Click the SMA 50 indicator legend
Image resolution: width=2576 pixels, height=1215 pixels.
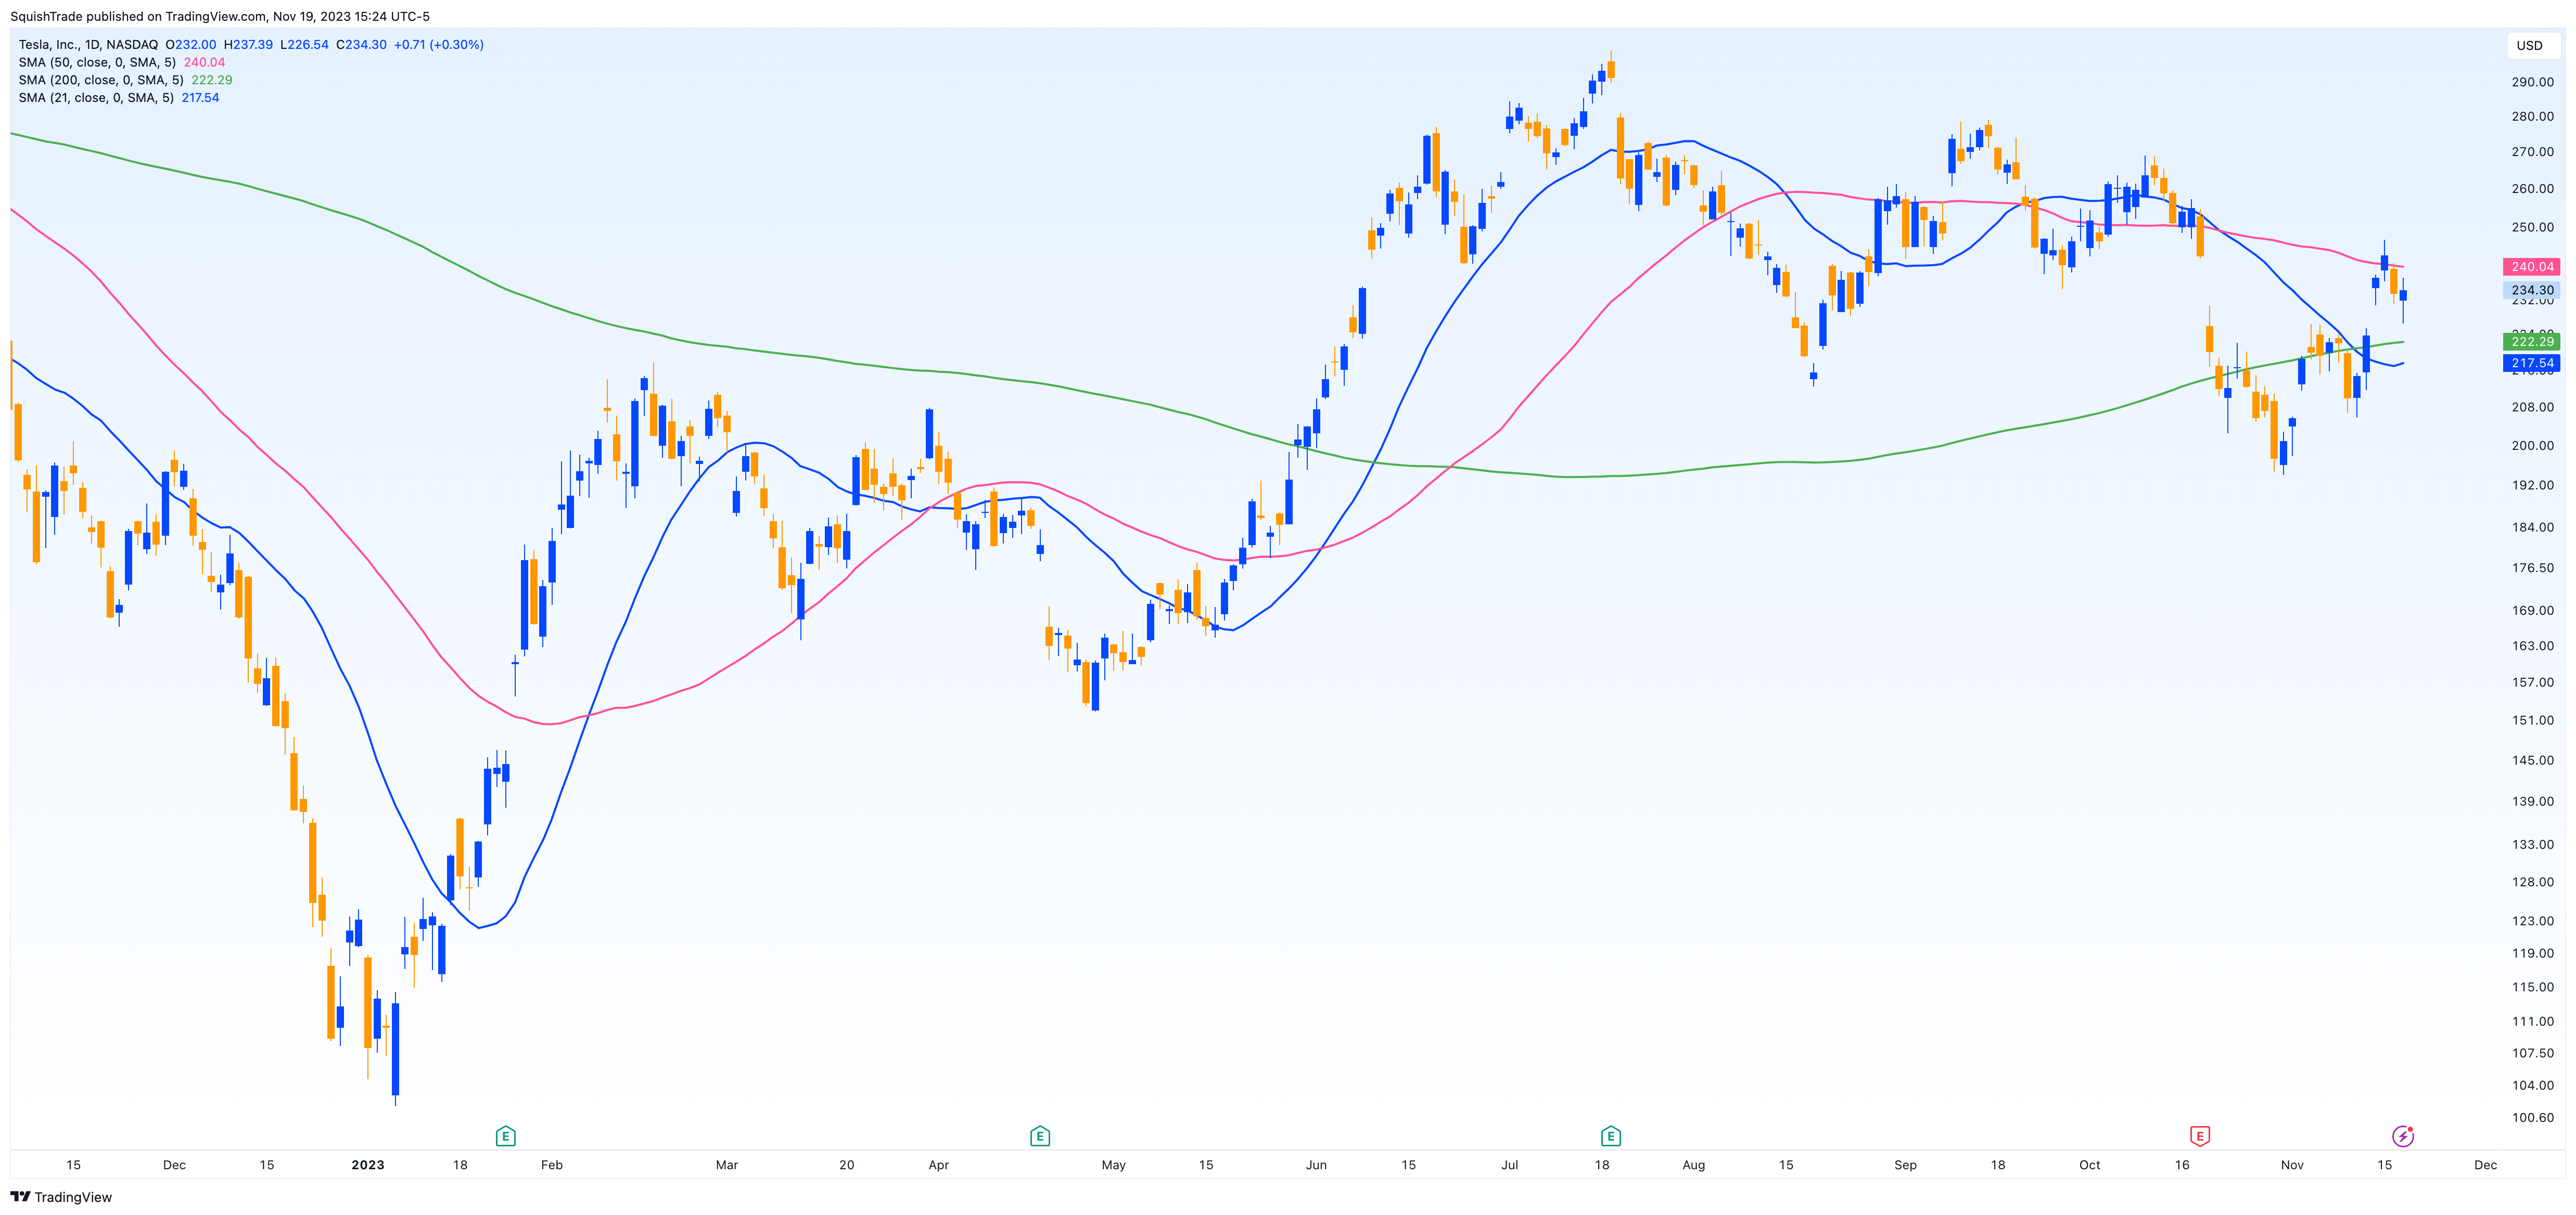(97, 62)
